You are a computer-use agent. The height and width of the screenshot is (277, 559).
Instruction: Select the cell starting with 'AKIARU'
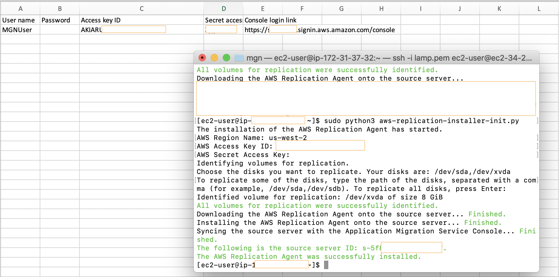click(x=142, y=30)
